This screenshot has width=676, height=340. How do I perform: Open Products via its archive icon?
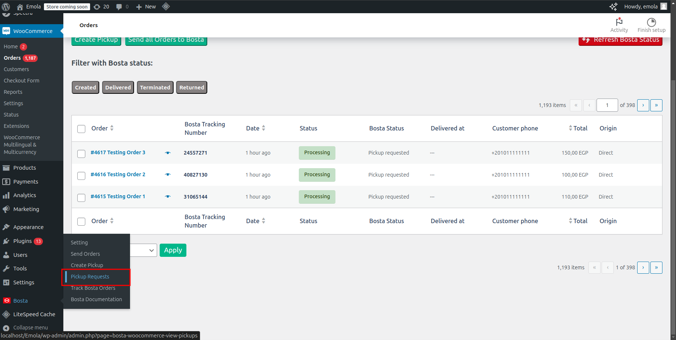(6, 168)
